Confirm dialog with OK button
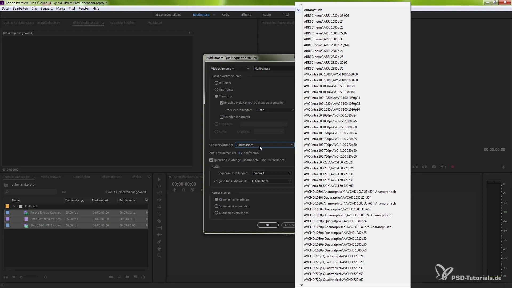 (x=268, y=225)
